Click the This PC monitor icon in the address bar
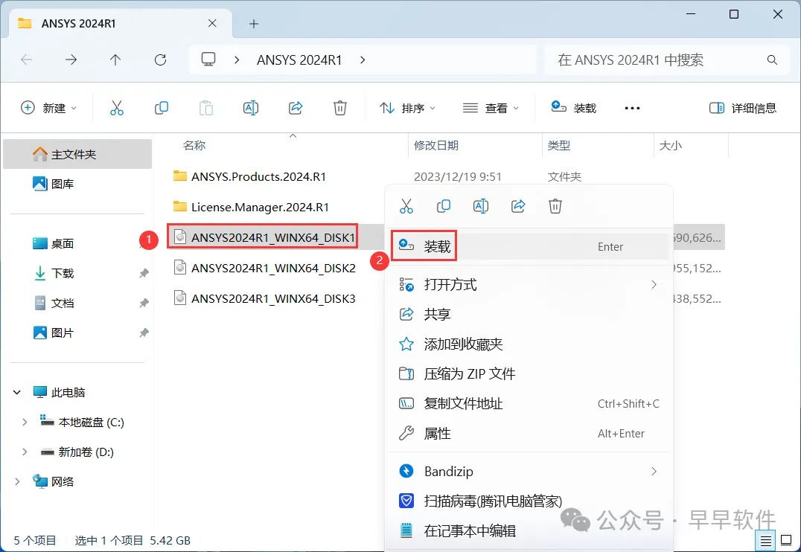Viewport: 801px width, 552px height. 208,60
